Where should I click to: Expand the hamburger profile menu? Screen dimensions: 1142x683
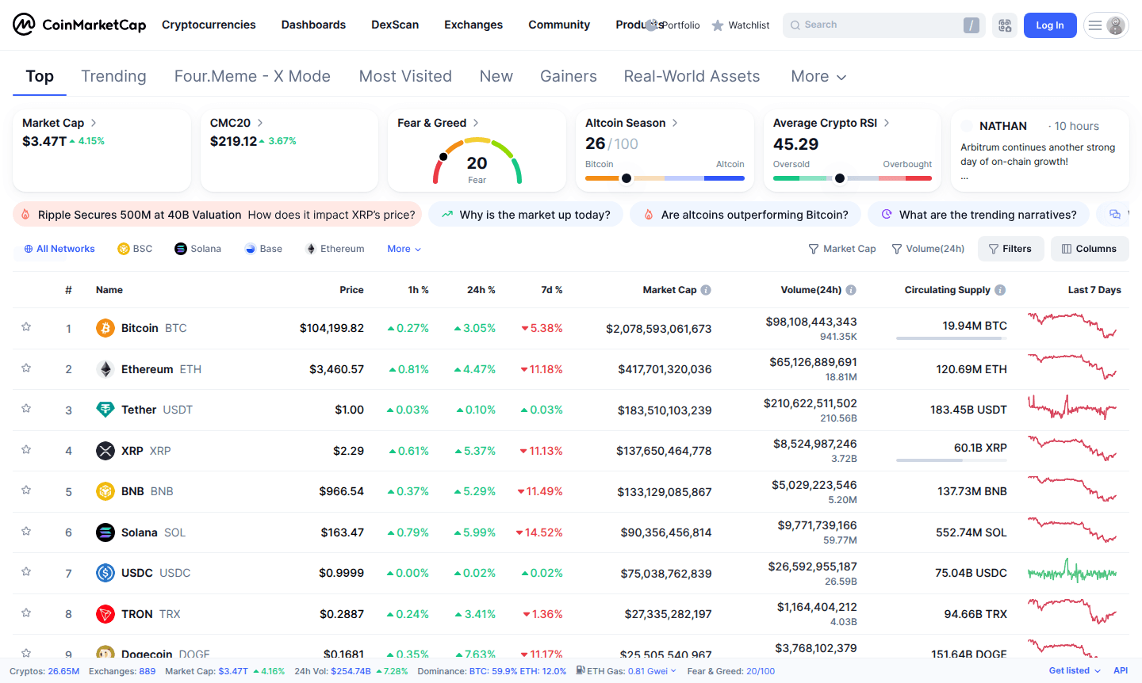point(1106,25)
